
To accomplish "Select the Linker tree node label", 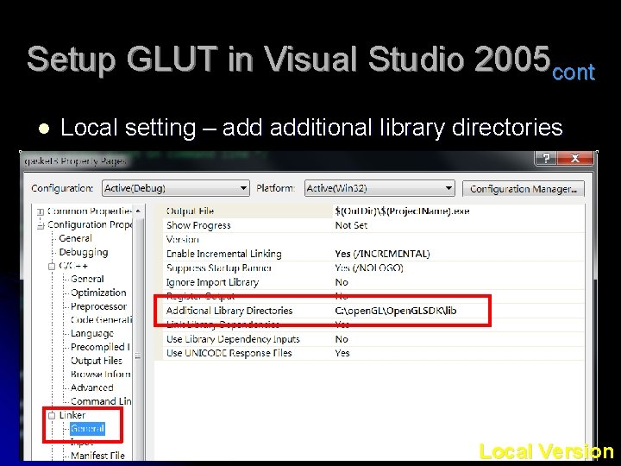I will (x=72, y=415).
